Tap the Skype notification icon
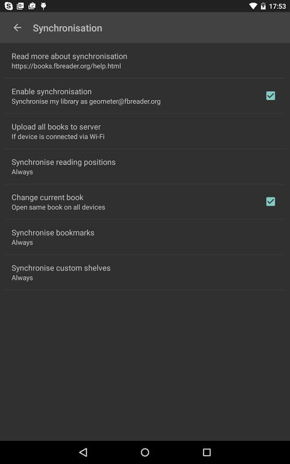This screenshot has height=464, width=290. (9, 6)
